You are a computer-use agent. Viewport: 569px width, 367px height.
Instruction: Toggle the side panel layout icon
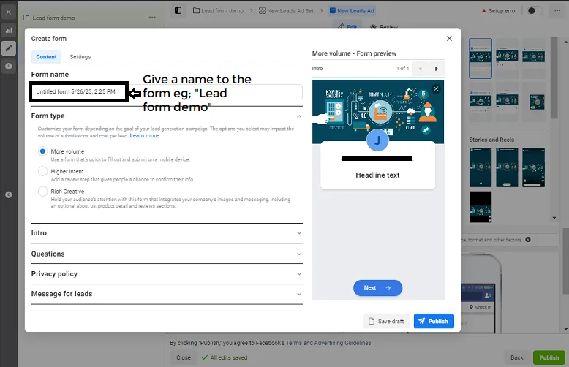[178, 10]
